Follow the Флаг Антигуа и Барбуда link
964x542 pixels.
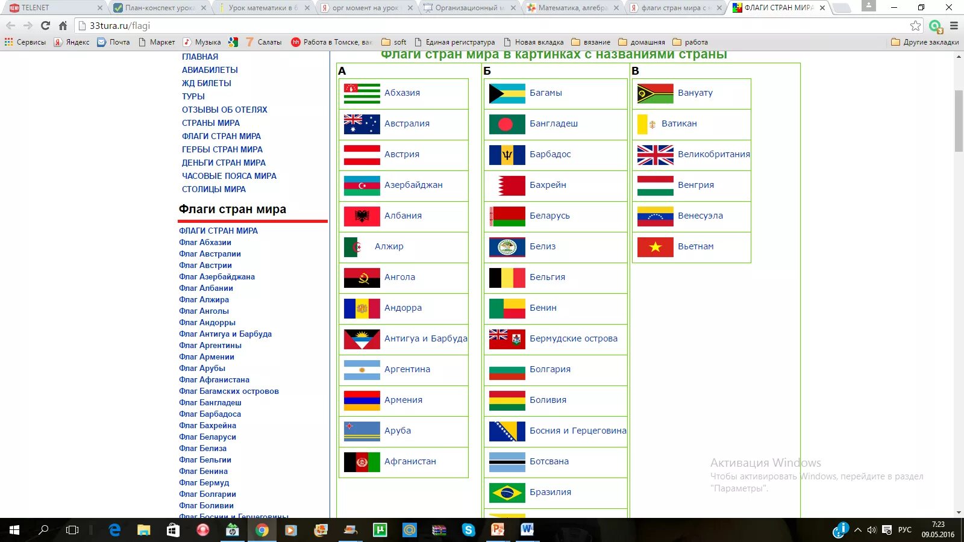pos(225,334)
